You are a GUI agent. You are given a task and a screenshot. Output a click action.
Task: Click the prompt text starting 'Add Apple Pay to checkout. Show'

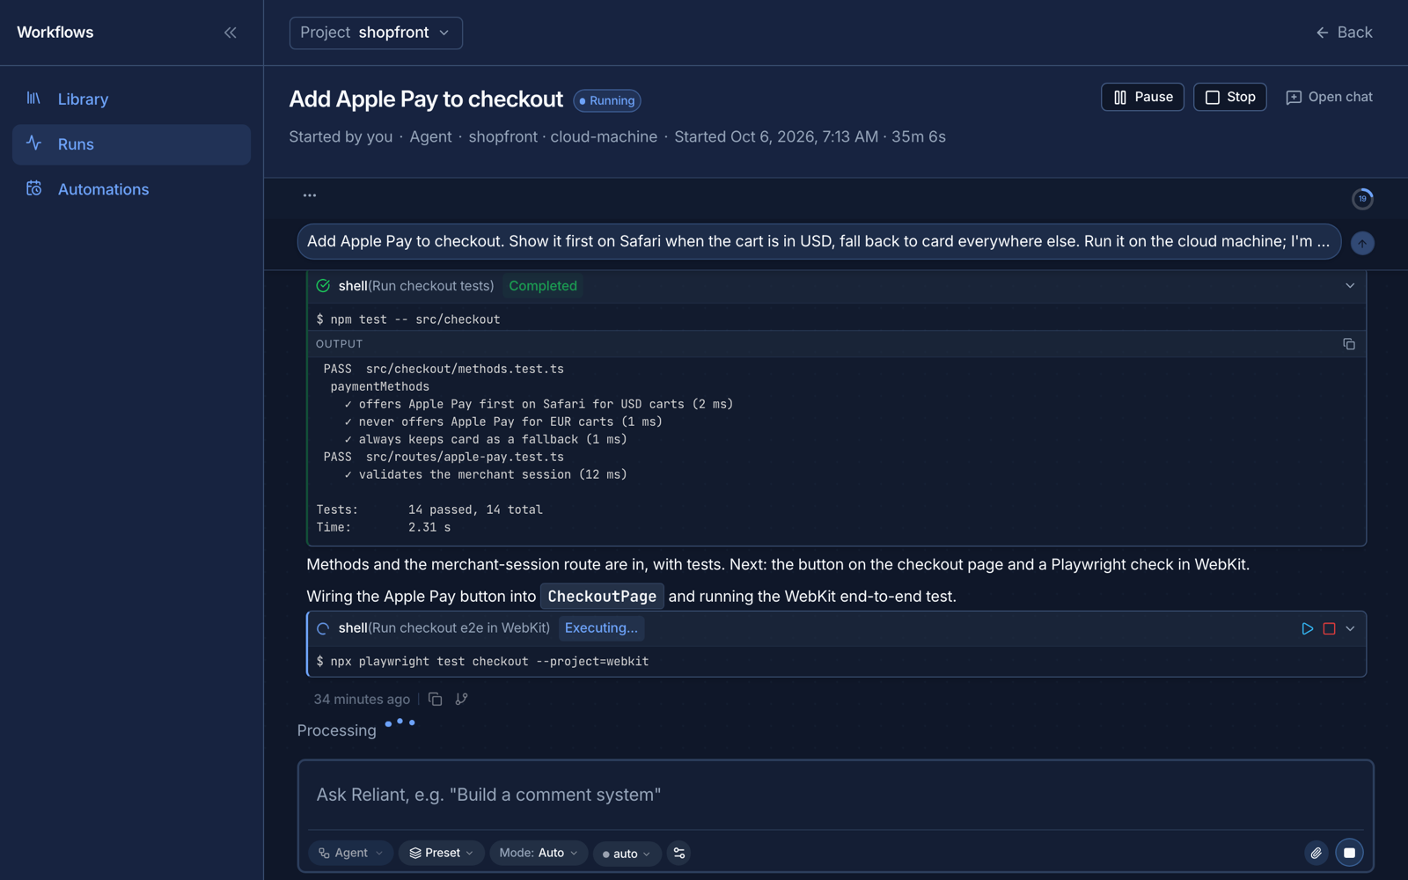pyautogui.click(x=818, y=241)
